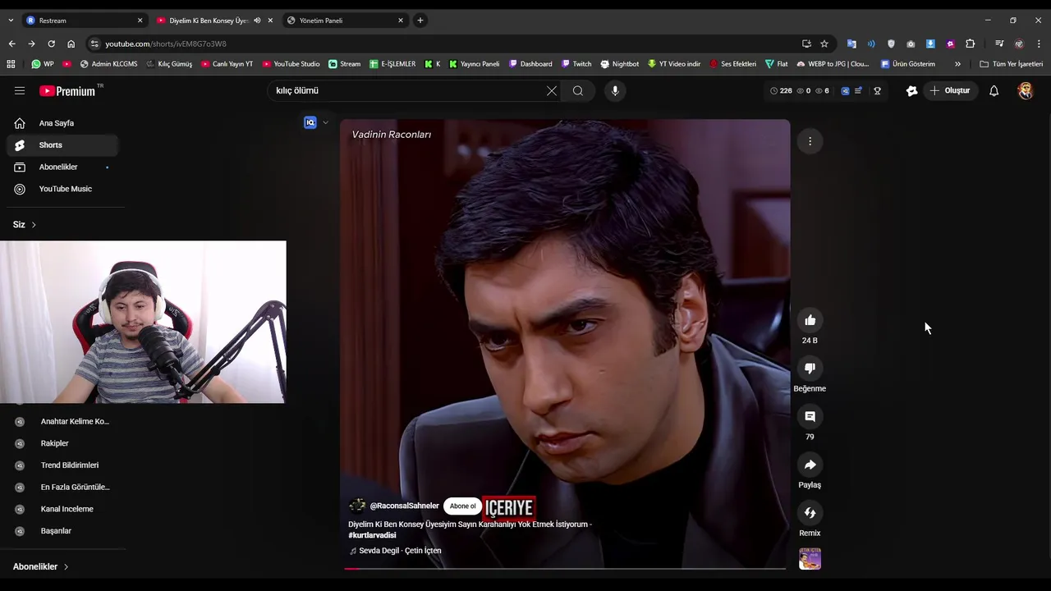This screenshot has height=591, width=1051.
Task: Switch to the Restream browser tab
Action: 83,21
